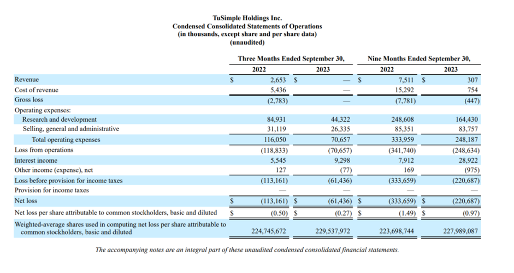Click other income value 169
This screenshot has width=514, height=273.
click(409, 170)
